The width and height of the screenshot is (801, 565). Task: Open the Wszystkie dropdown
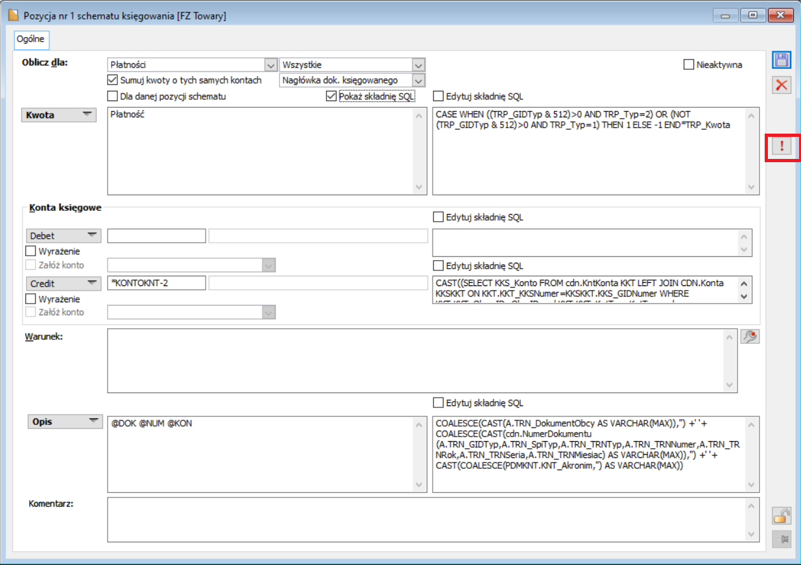click(x=418, y=65)
